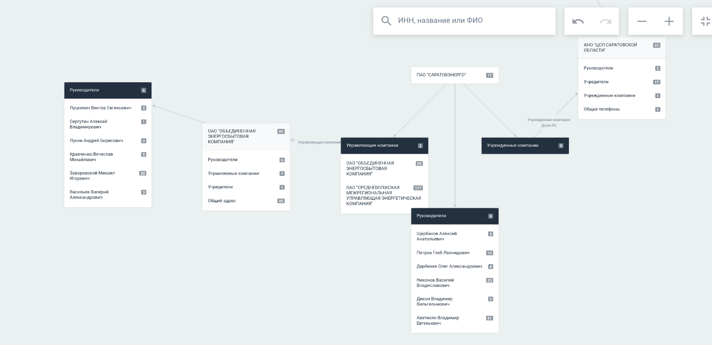Image resolution: width=712 pixels, height=345 pixels.
Task: Expand Общие телефоны row
Action: coord(622,109)
